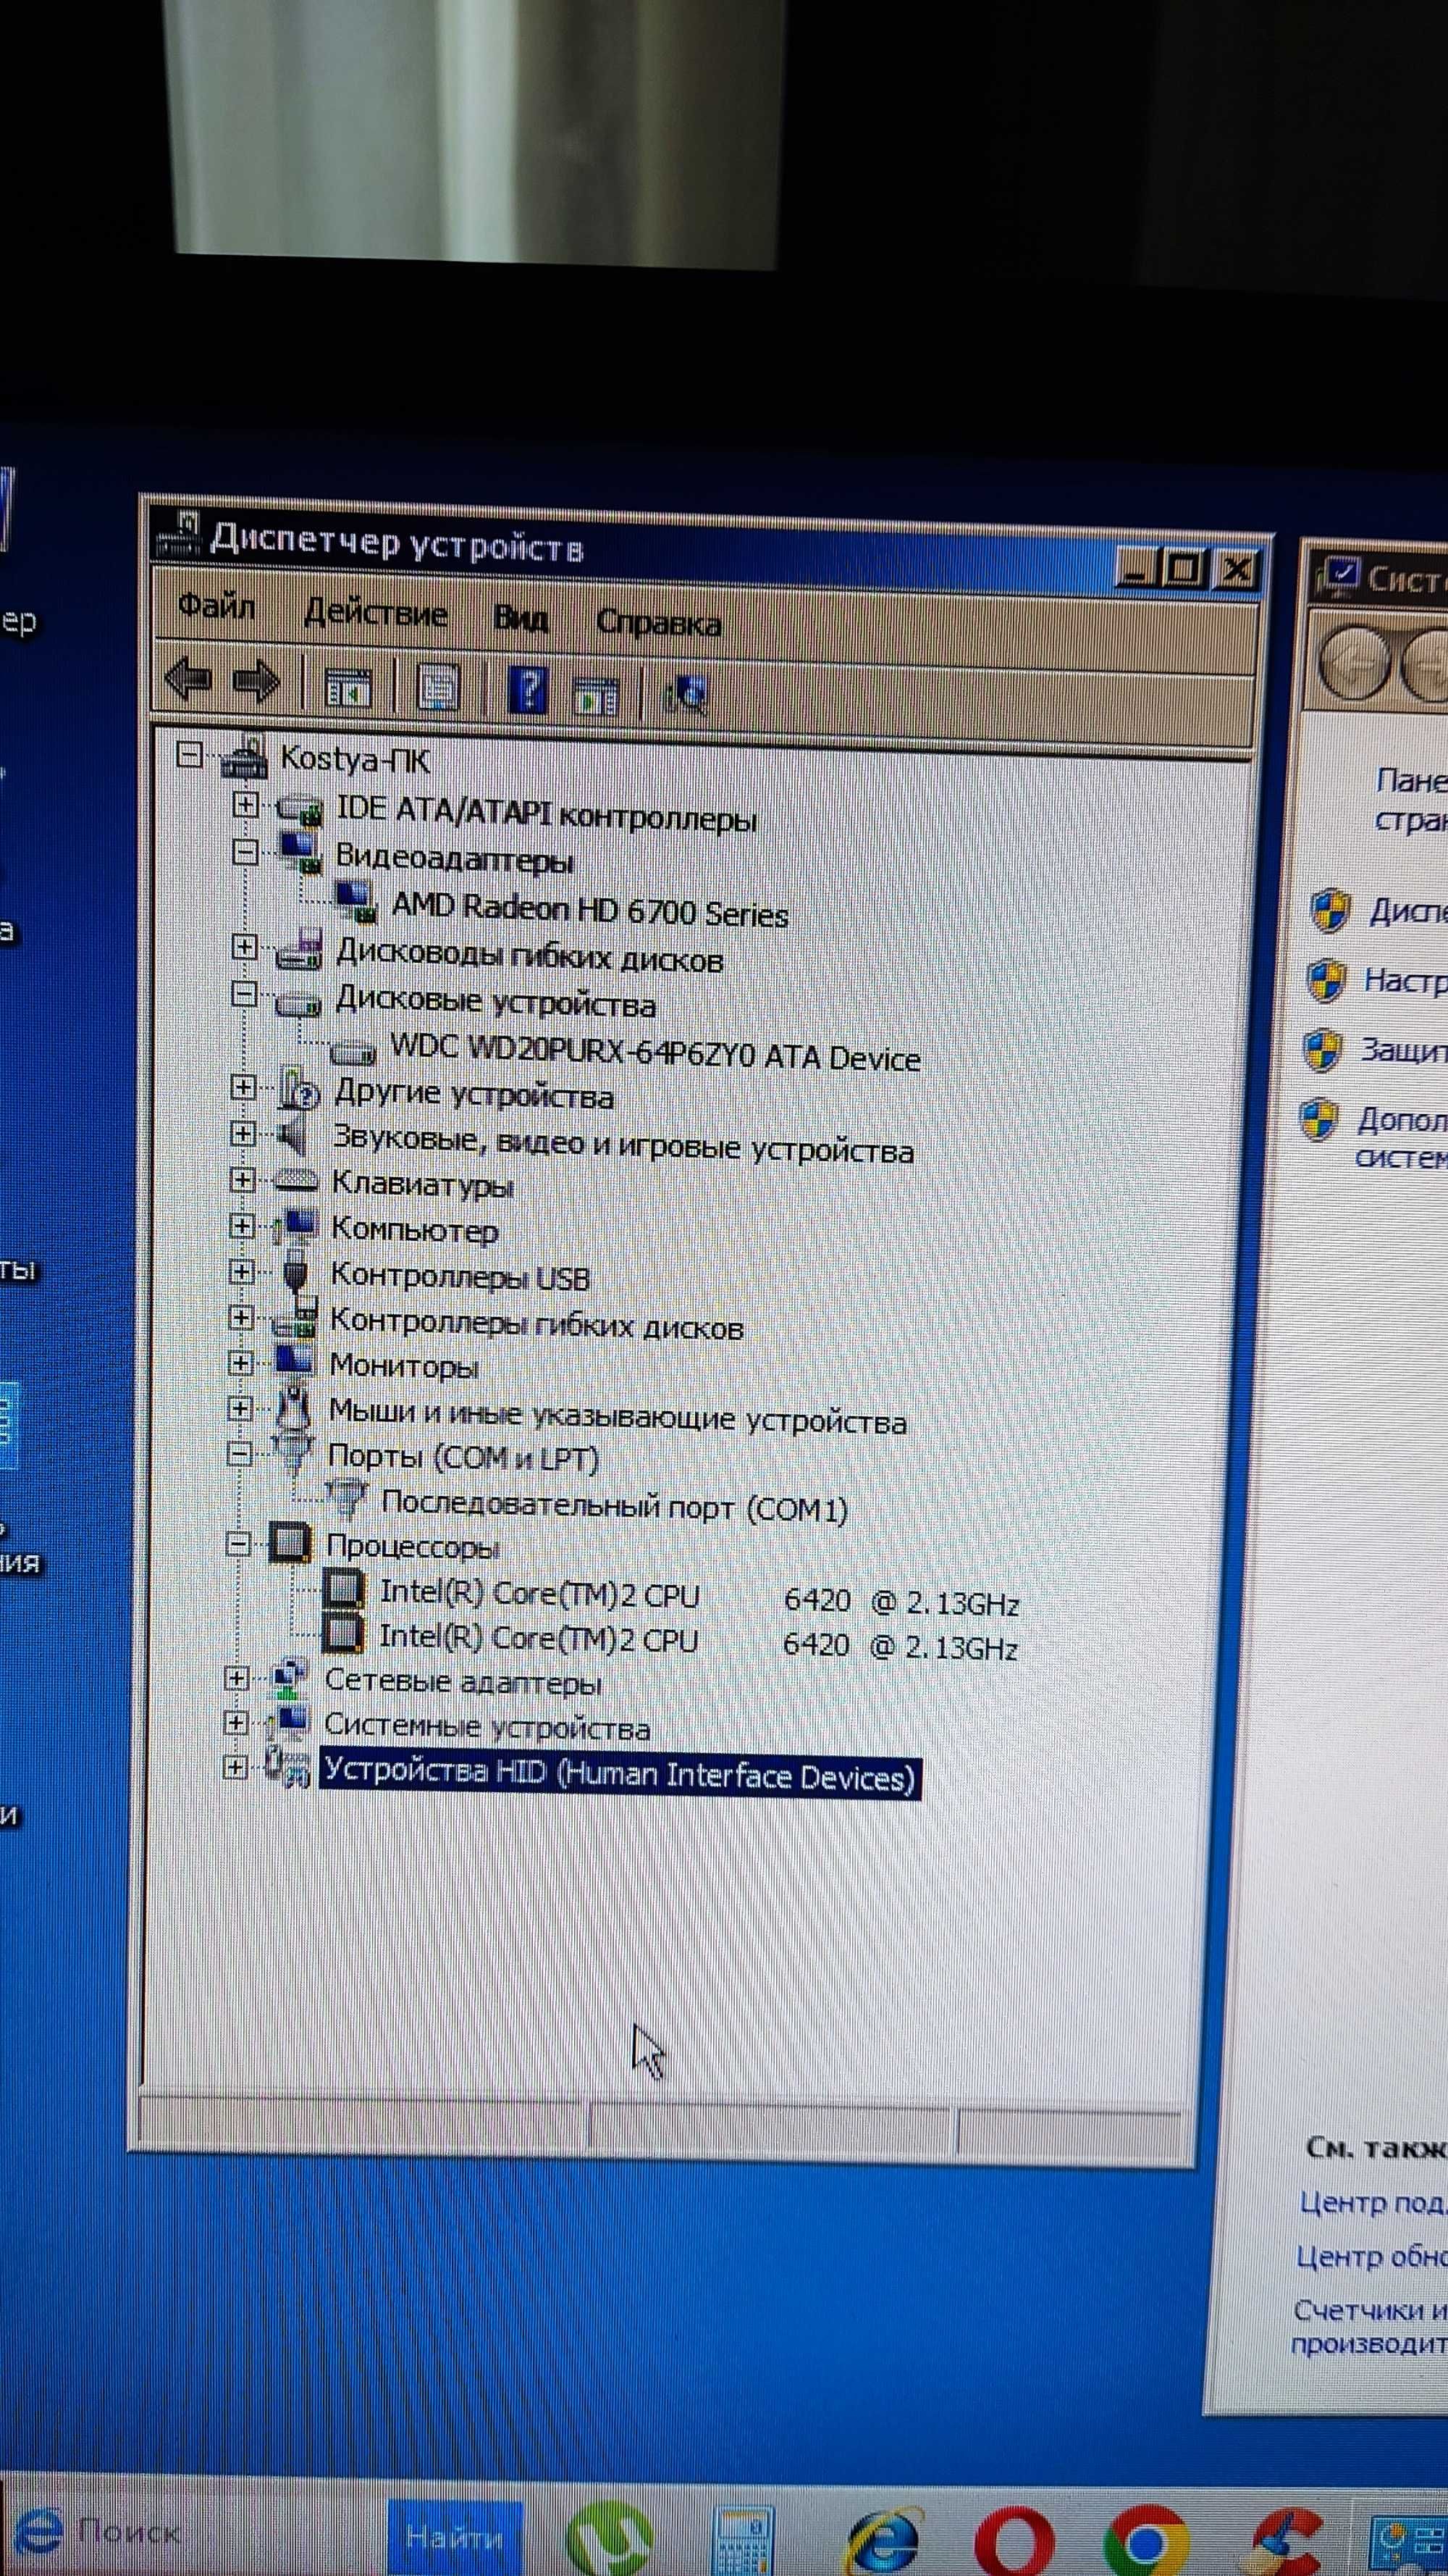Click Back button in the System window

(x=1354, y=662)
